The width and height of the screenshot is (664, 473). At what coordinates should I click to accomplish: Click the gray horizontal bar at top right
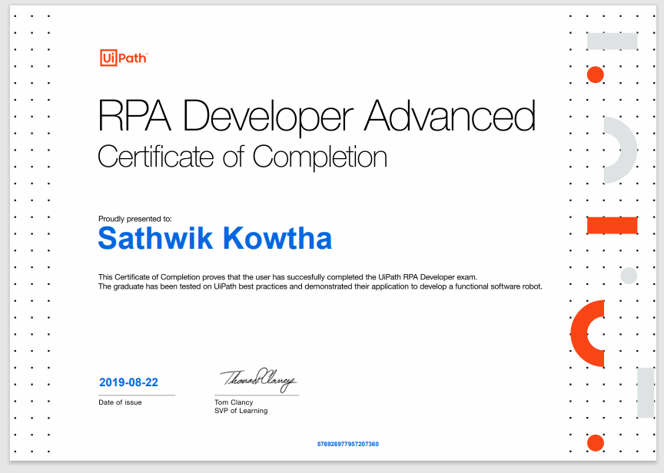pyautogui.click(x=612, y=41)
